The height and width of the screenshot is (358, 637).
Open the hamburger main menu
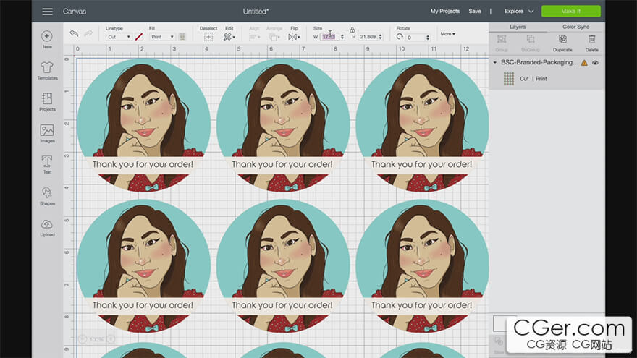click(x=47, y=12)
